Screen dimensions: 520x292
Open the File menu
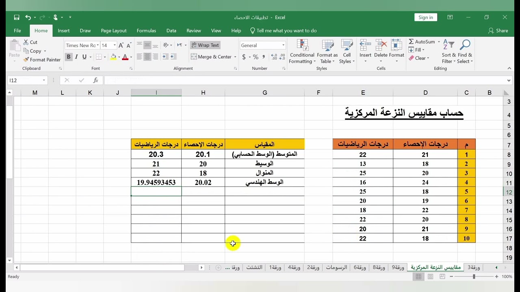(x=17, y=30)
